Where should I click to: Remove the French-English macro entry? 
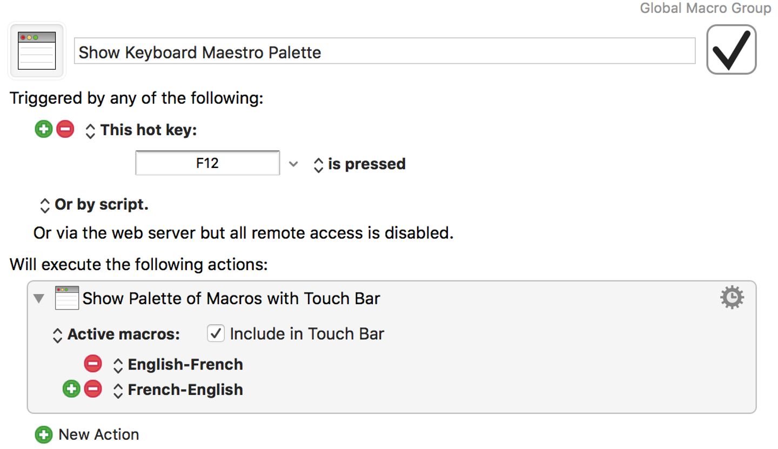[93, 389]
